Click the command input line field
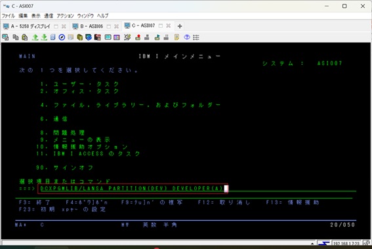The width and height of the screenshot is (372, 249). [x=197, y=189]
